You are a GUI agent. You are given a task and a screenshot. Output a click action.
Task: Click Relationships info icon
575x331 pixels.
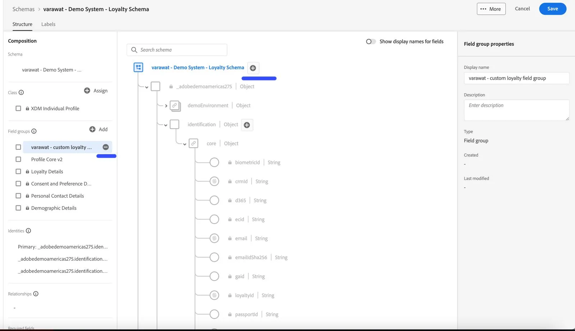click(36, 294)
